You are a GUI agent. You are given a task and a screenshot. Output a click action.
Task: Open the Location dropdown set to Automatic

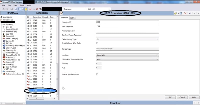(x=127, y=55)
